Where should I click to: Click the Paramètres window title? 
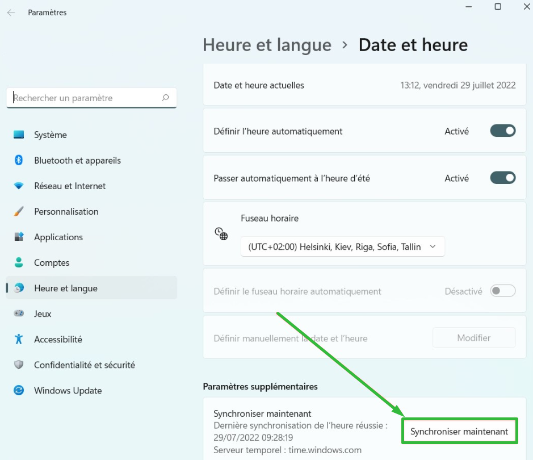(47, 12)
